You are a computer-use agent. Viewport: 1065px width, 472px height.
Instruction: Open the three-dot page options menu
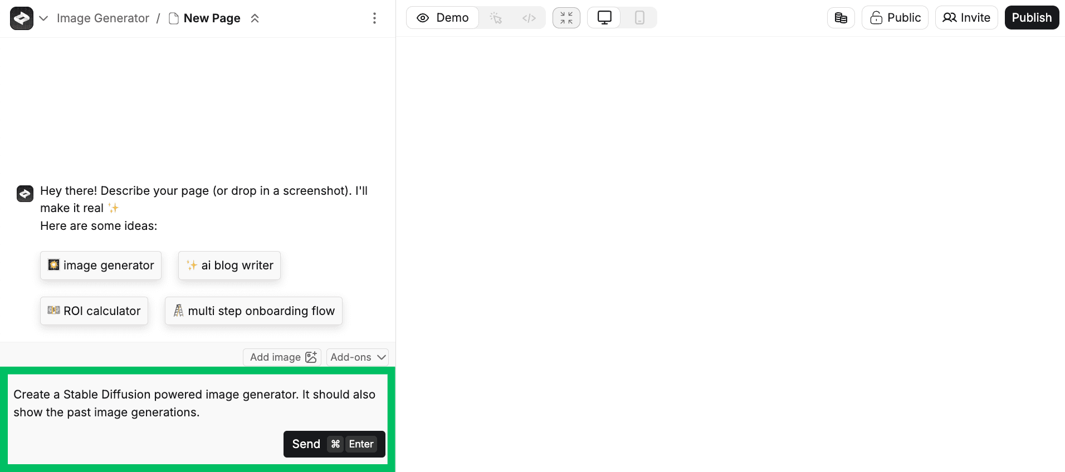point(374,18)
